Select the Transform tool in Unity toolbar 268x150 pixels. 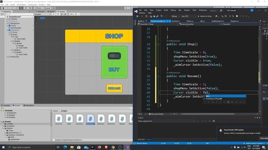click(x=26, y=8)
